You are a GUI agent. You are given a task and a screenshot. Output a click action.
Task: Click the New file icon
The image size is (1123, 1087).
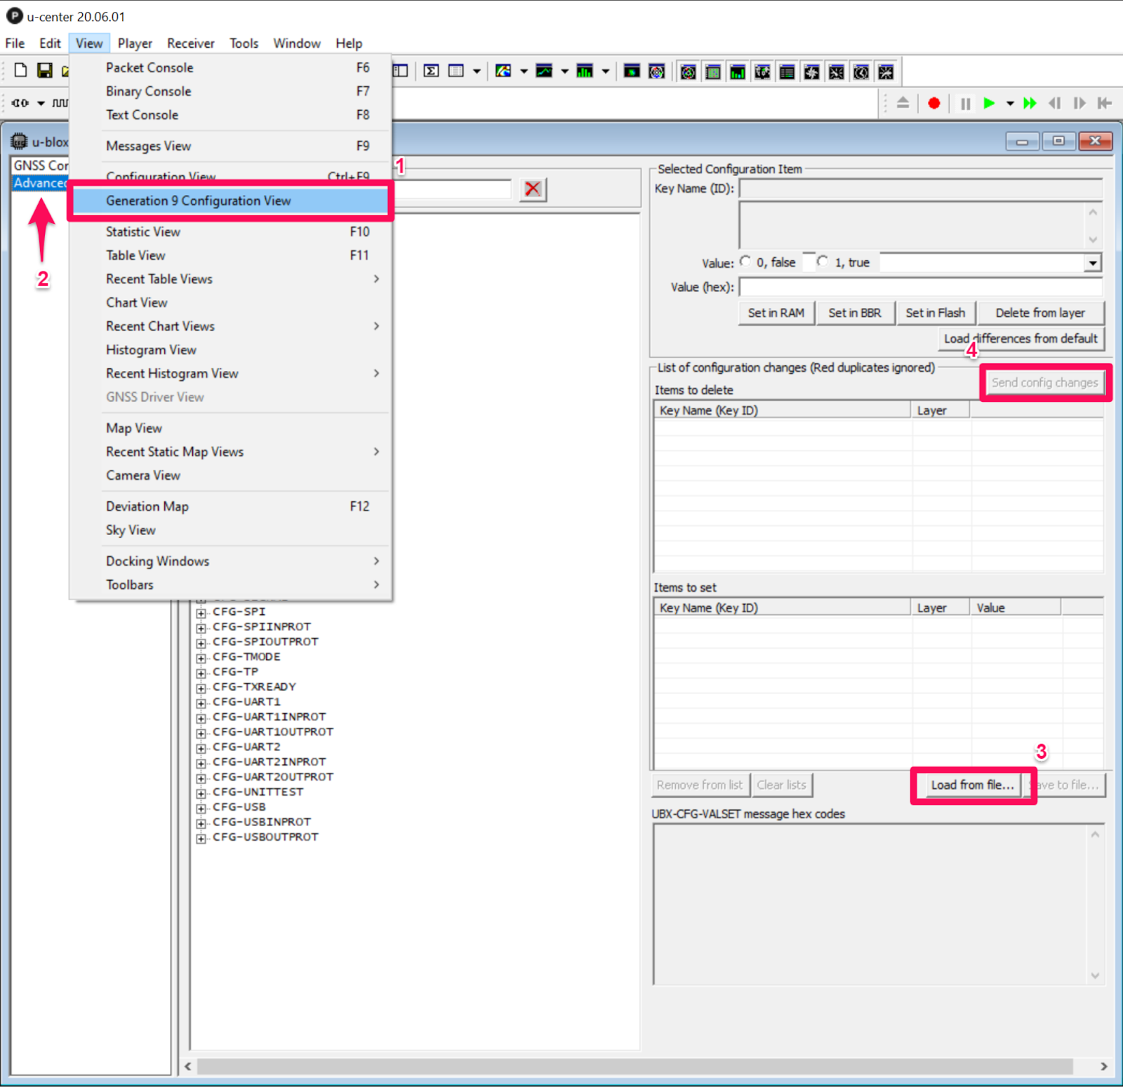tap(20, 71)
